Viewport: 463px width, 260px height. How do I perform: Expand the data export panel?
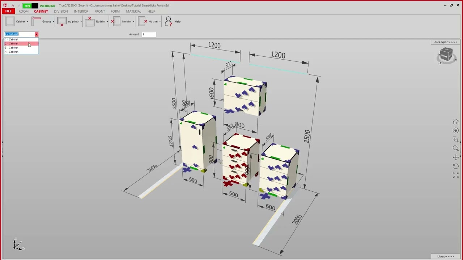pyautogui.click(x=446, y=42)
